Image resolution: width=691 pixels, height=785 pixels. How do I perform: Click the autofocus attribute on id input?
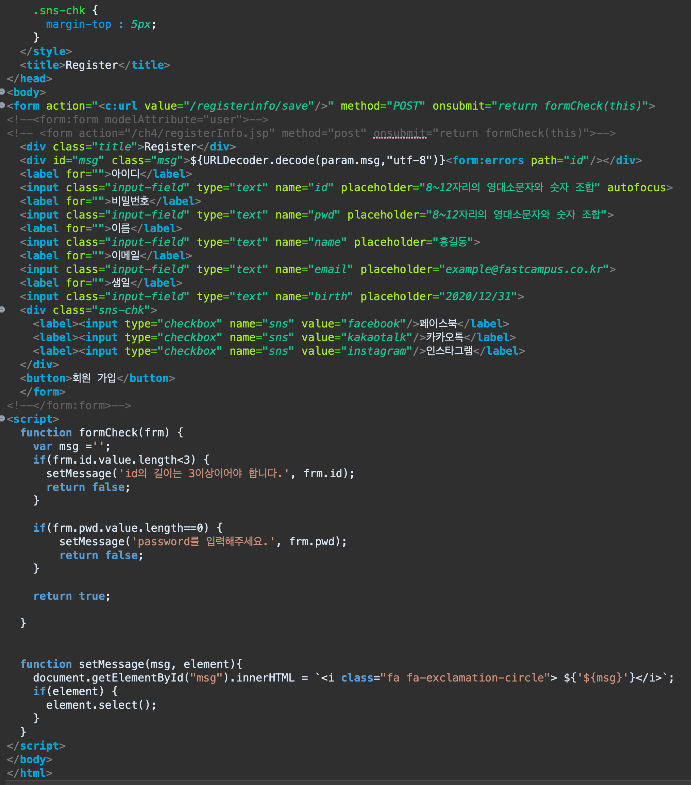coord(636,188)
